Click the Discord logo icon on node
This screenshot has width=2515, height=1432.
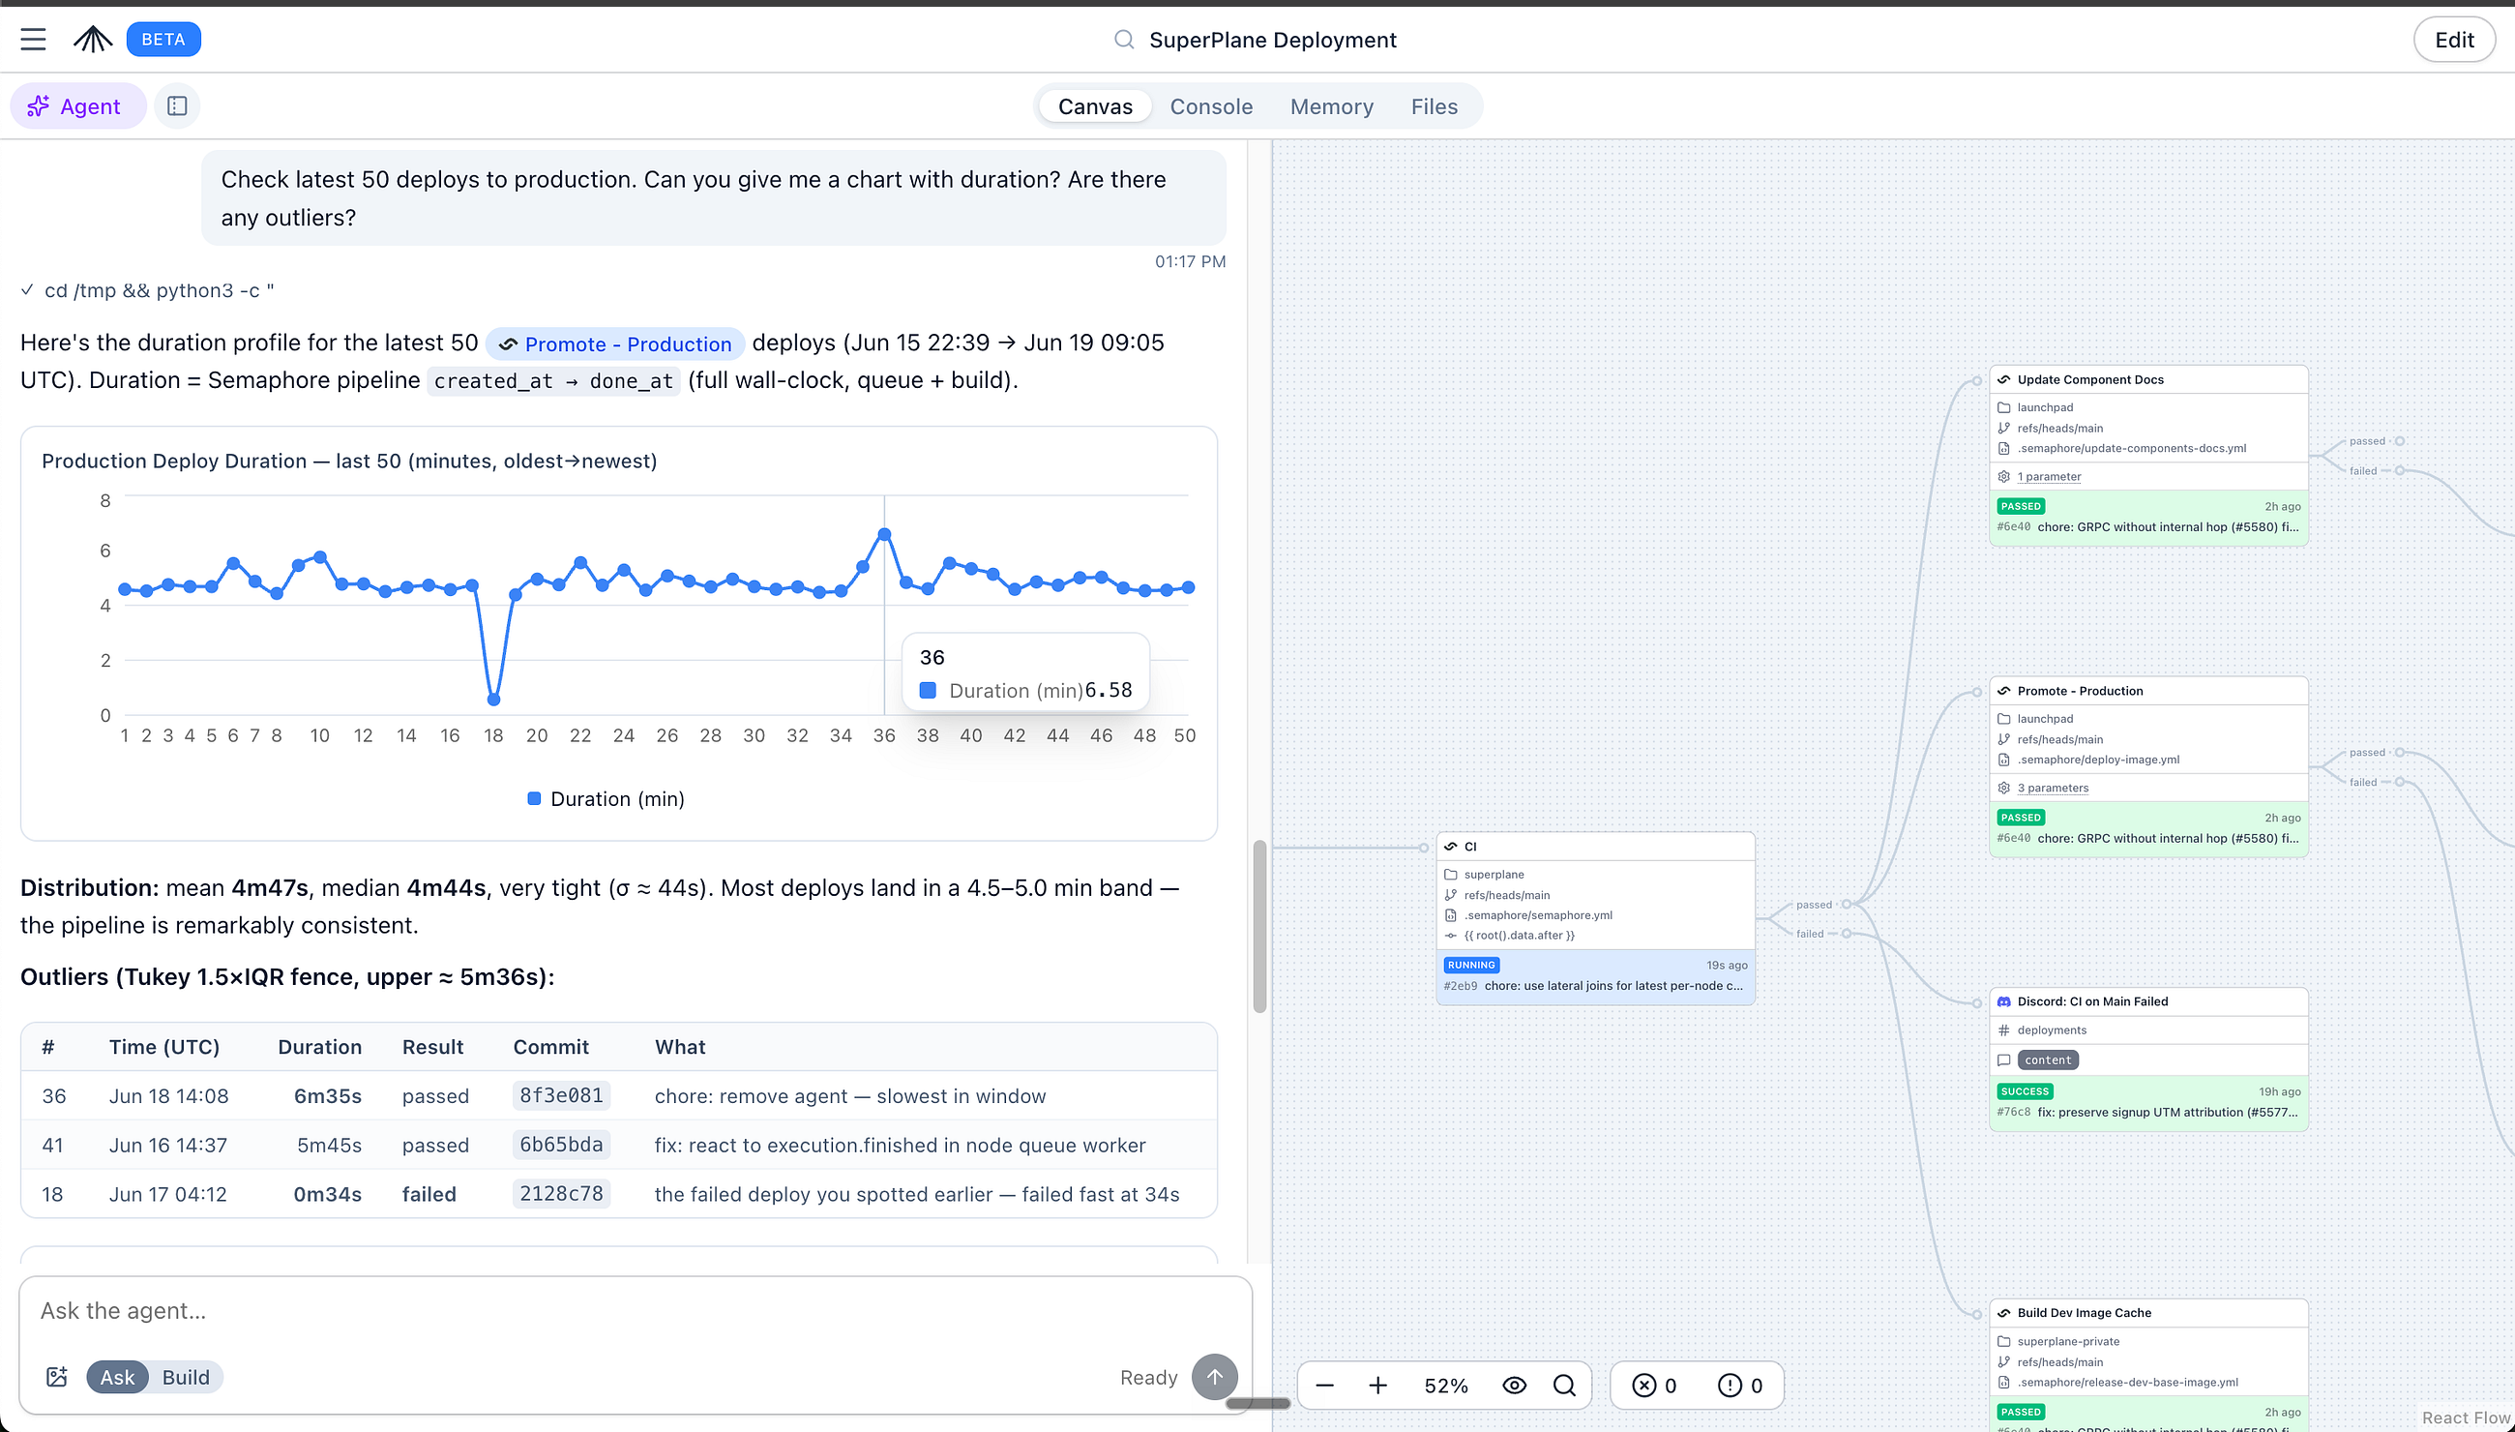[x=2003, y=1002]
